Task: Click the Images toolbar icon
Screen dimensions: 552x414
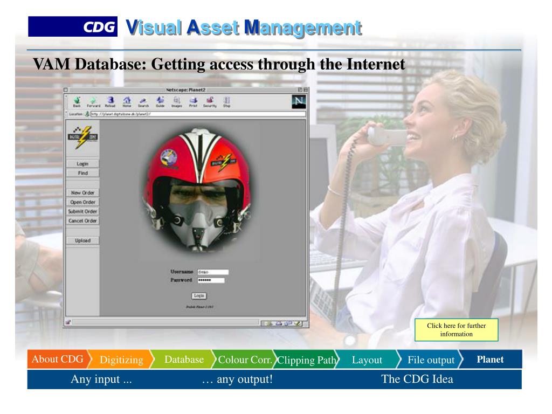Action: click(x=177, y=102)
